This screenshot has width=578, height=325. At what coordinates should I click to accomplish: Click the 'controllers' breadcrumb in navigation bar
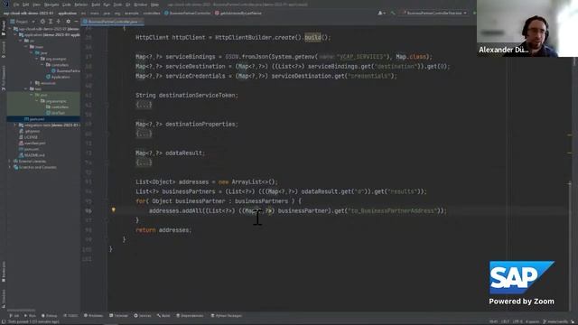[x=152, y=13]
